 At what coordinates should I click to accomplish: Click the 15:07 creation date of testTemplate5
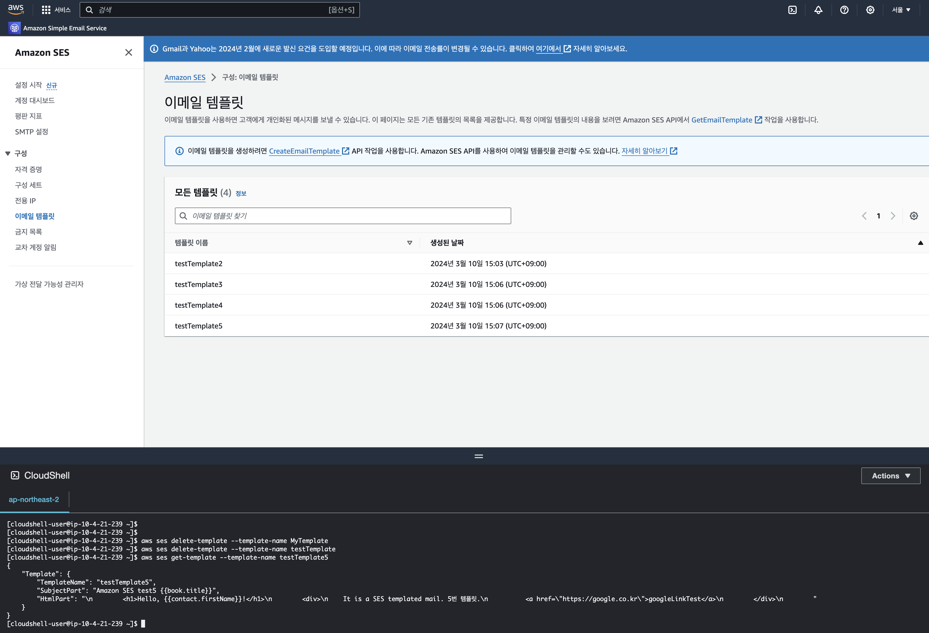point(488,326)
